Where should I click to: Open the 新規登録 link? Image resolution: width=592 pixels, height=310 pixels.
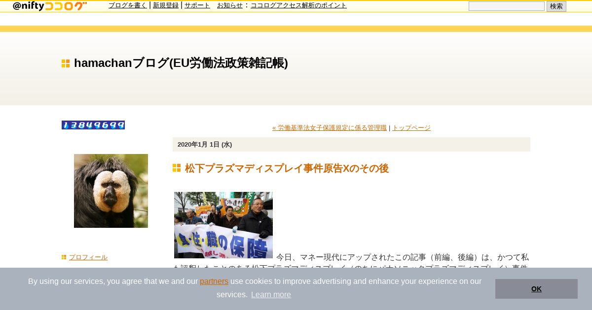tap(166, 5)
